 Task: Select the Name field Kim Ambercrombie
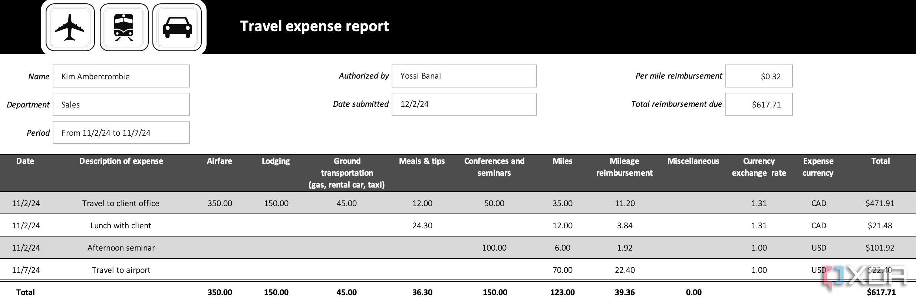pos(121,76)
